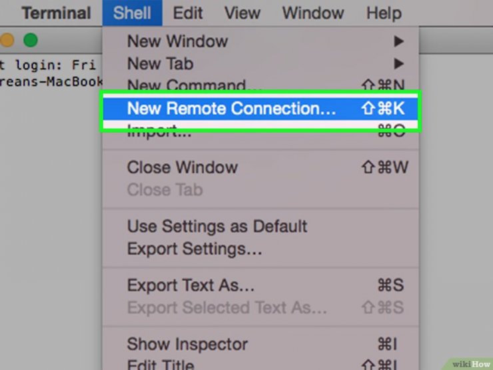Image resolution: width=493 pixels, height=370 pixels.
Task: Expand the New Window submenu arrow
Action: [x=398, y=41]
